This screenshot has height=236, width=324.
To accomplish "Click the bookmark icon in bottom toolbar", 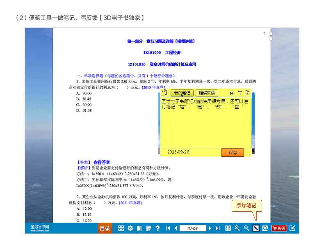I will [x=139, y=228].
